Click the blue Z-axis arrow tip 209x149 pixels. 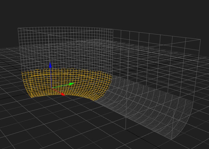[50, 64]
